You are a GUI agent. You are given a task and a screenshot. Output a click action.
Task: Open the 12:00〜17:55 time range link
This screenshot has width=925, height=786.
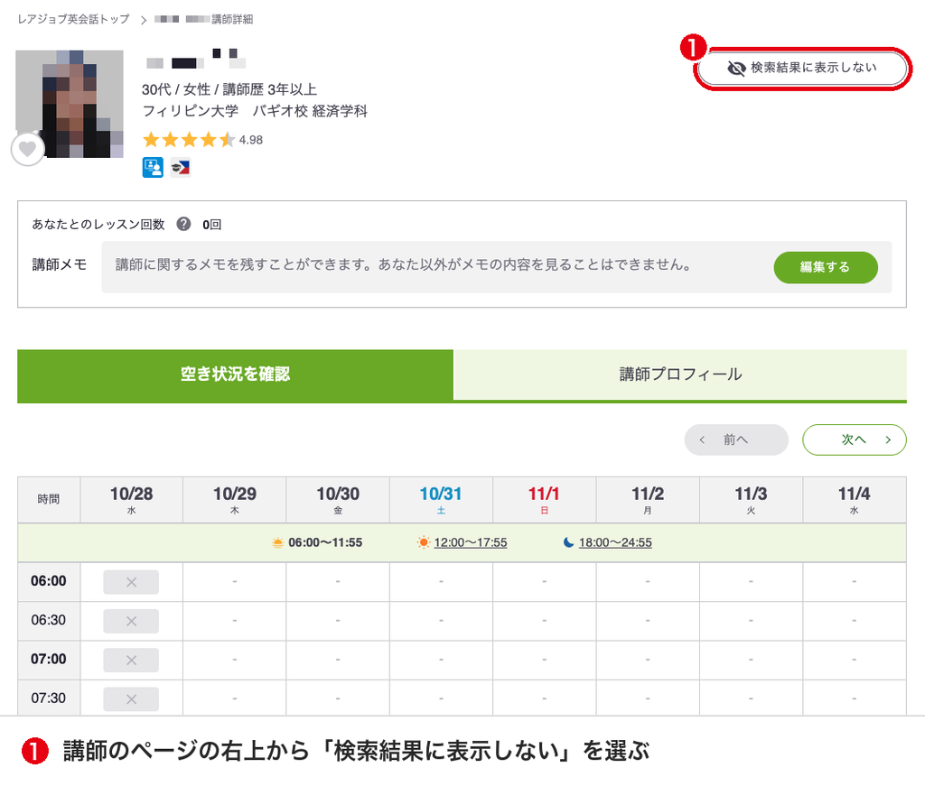click(x=471, y=542)
